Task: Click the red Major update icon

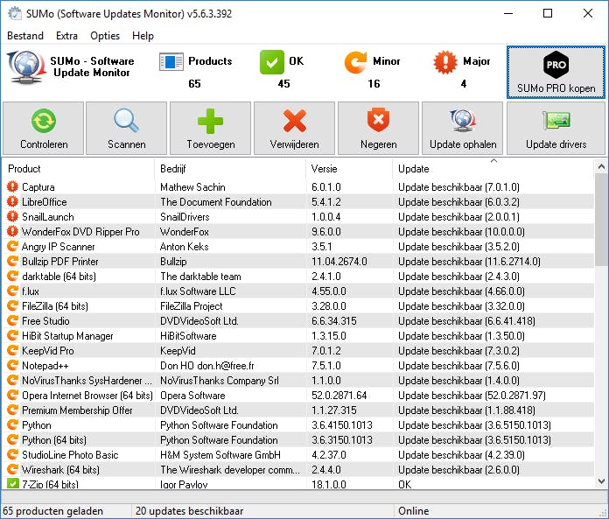Action: pos(445,62)
